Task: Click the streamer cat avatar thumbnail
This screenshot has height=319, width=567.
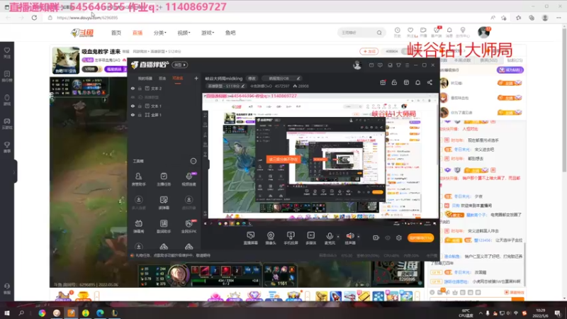Action: pyautogui.click(x=65, y=60)
